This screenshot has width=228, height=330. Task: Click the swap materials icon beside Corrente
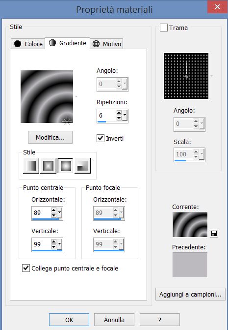(x=214, y=233)
